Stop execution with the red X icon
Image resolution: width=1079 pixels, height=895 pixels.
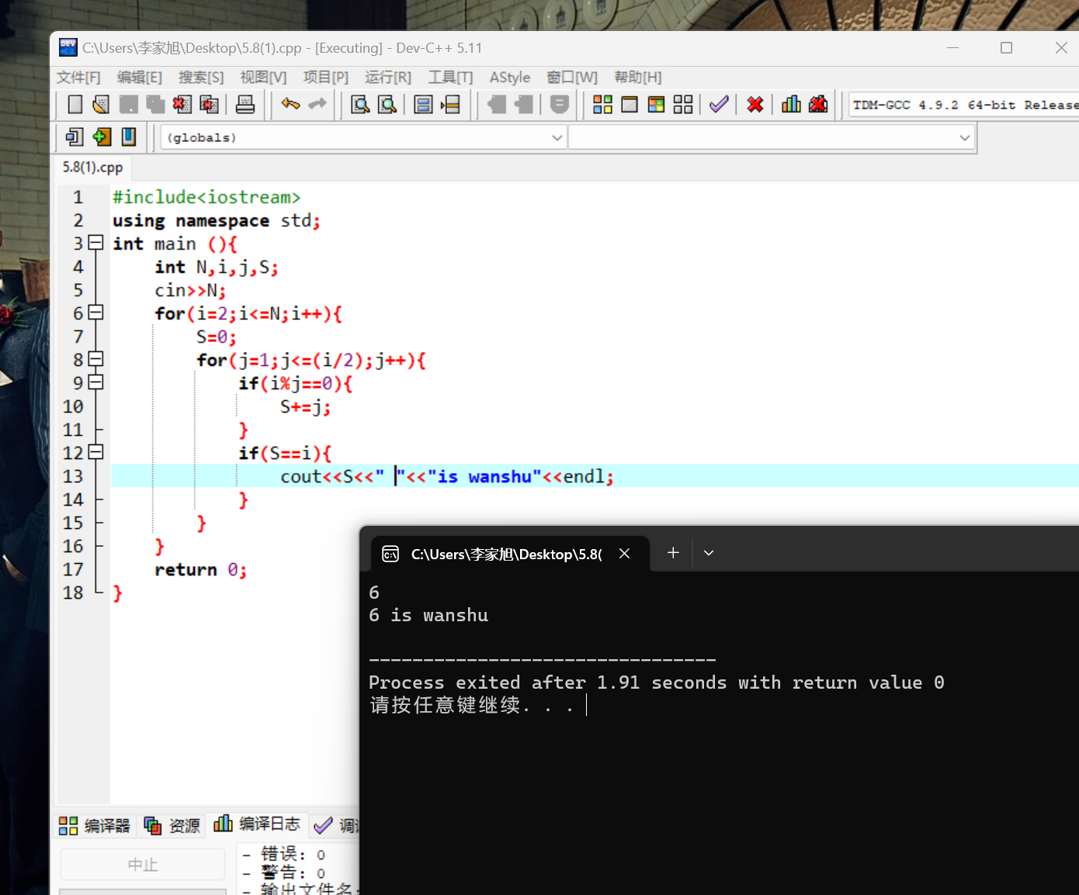pyautogui.click(x=755, y=105)
